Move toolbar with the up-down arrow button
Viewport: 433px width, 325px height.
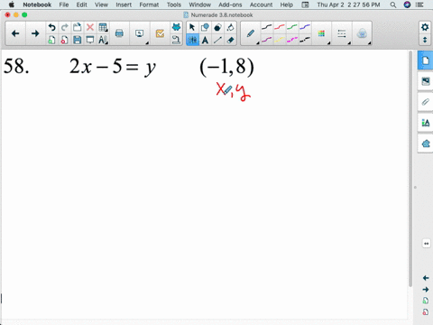[x=425, y=40]
